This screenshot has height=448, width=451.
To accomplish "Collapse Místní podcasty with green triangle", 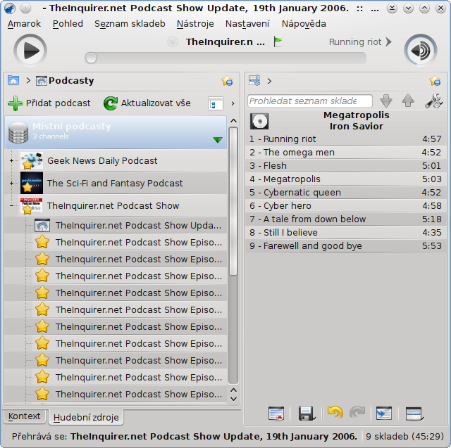I will (218, 140).
